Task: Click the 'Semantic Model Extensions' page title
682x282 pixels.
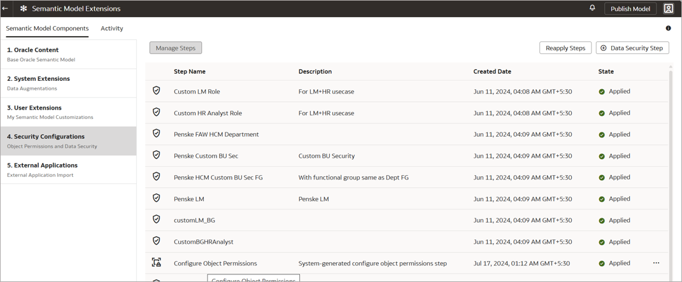Action: point(76,9)
